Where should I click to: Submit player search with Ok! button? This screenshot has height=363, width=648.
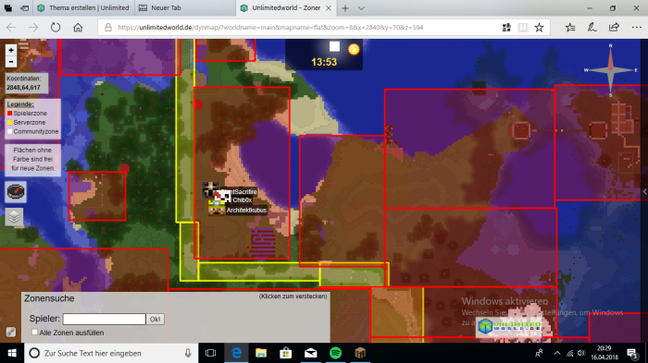pyautogui.click(x=155, y=319)
